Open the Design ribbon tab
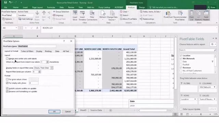The image size is (219, 123). 142,8
